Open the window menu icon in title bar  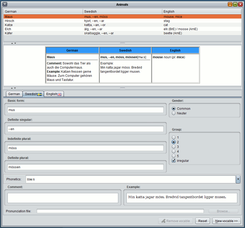[5, 4]
